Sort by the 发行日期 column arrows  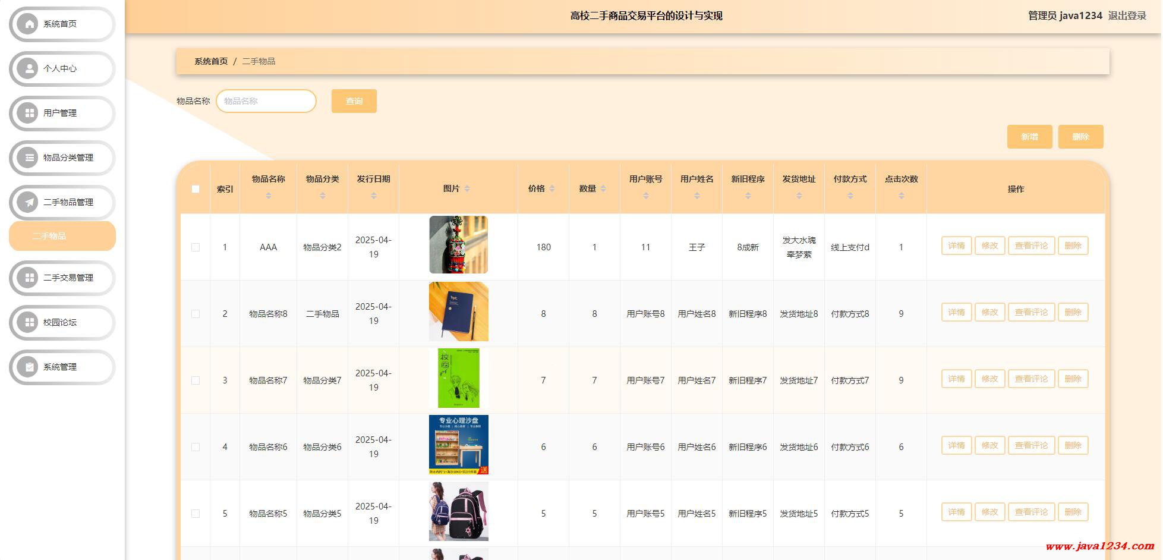click(374, 196)
